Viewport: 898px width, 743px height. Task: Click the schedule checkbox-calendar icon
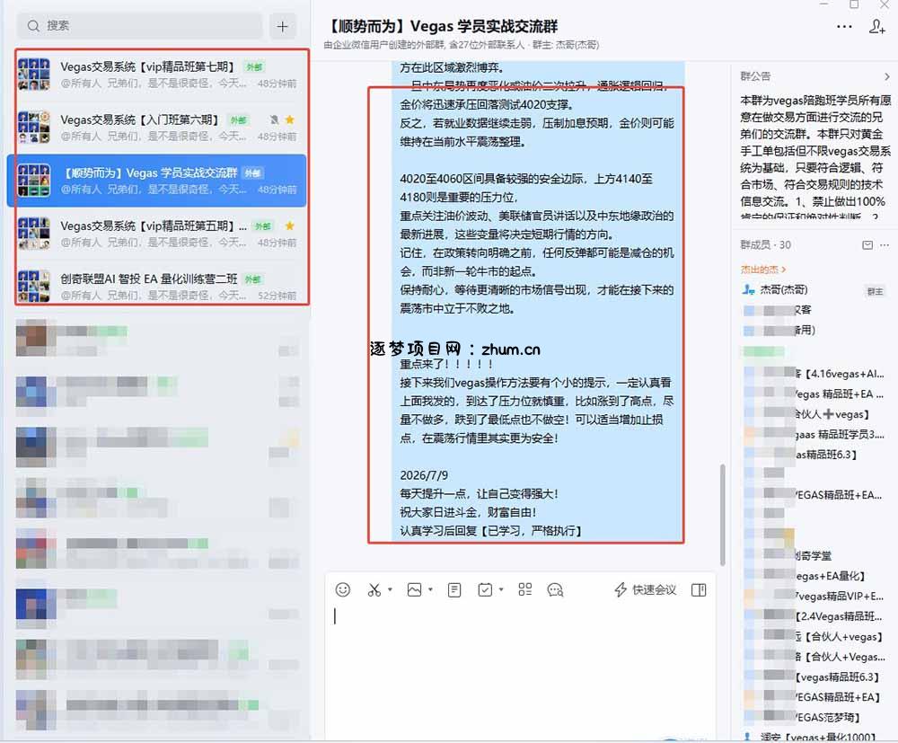tap(485, 589)
